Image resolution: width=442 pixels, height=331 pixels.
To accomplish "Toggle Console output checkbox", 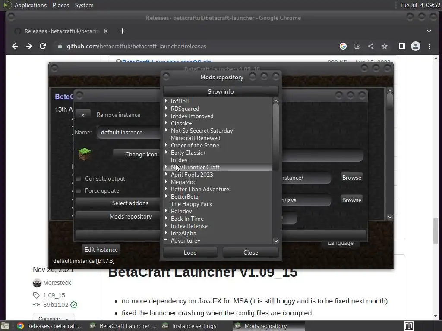I will [79, 179].
